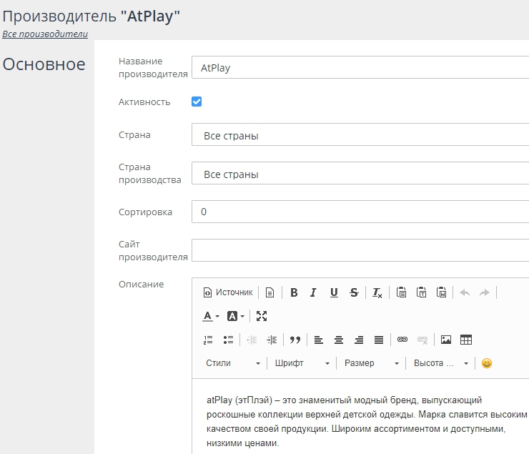Screen dimensions: 529x454
Task: Click the strikethrough formatting icon
Action: click(x=354, y=292)
